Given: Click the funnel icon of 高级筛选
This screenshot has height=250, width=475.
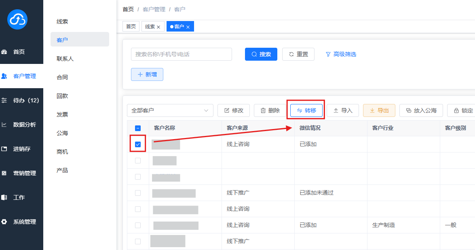Looking at the screenshot, I should coord(328,54).
